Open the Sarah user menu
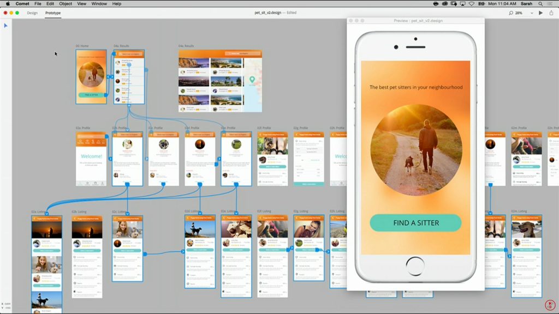This screenshot has height=314, width=559. click(527, 4)
